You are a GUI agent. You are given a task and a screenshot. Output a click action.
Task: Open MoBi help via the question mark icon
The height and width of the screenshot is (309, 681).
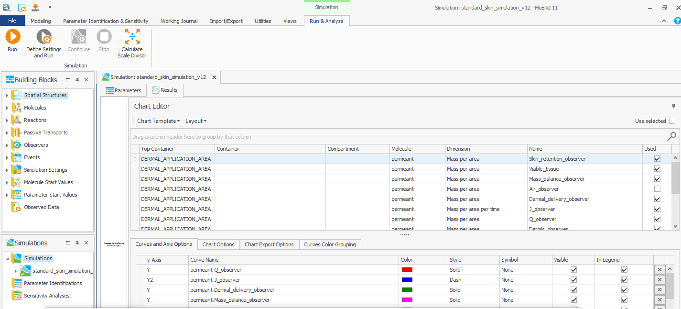click(x=677, y=21)
